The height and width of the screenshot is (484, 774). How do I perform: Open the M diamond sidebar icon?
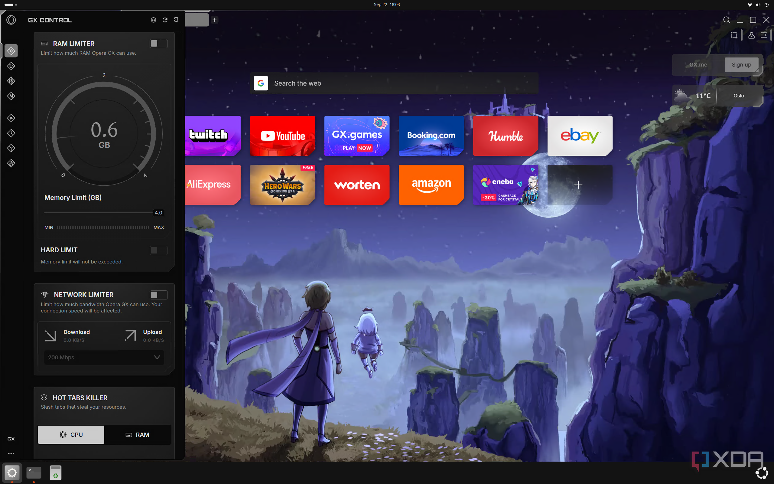click(x=11, y=96)
